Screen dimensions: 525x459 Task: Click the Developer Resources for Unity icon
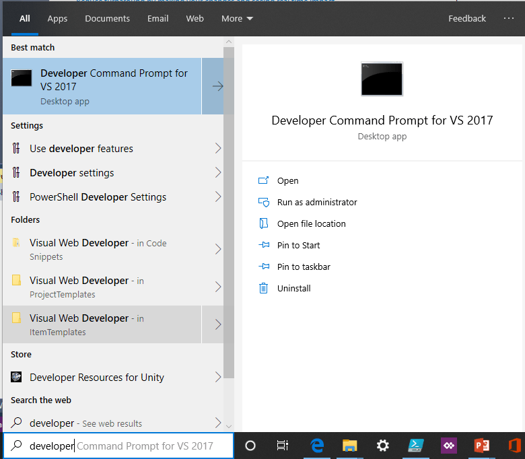[16, 377]
